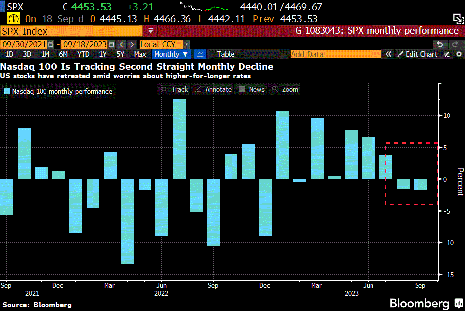Viewport: 465px width, 311px height.
Task: Click Nasdaq 100 monthly performance legend label
Action: click(62, 91)
